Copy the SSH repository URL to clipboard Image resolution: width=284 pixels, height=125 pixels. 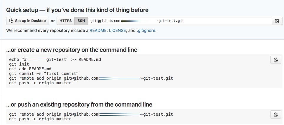click(277, 21)
